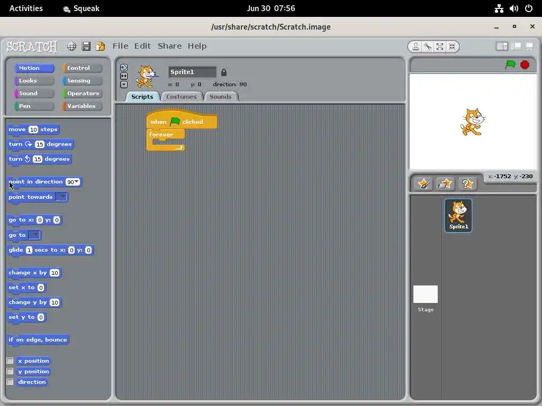The image size is (542, 406).
Task: Open the point in direction angle dropdown
Action: tap(76, 182)
